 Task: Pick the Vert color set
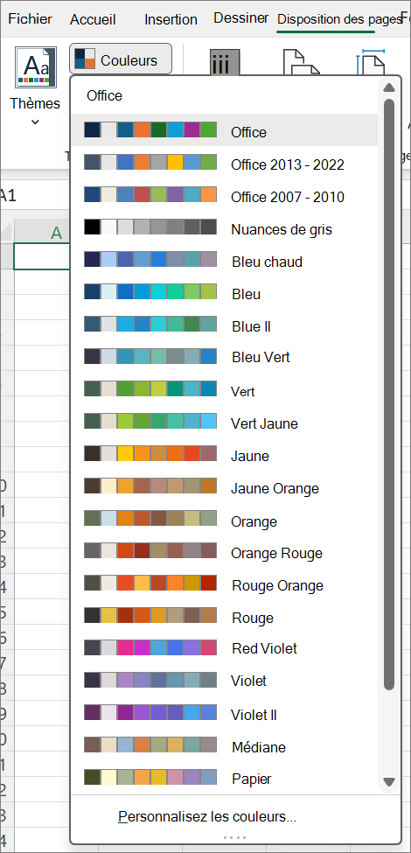tap(225, 390)
